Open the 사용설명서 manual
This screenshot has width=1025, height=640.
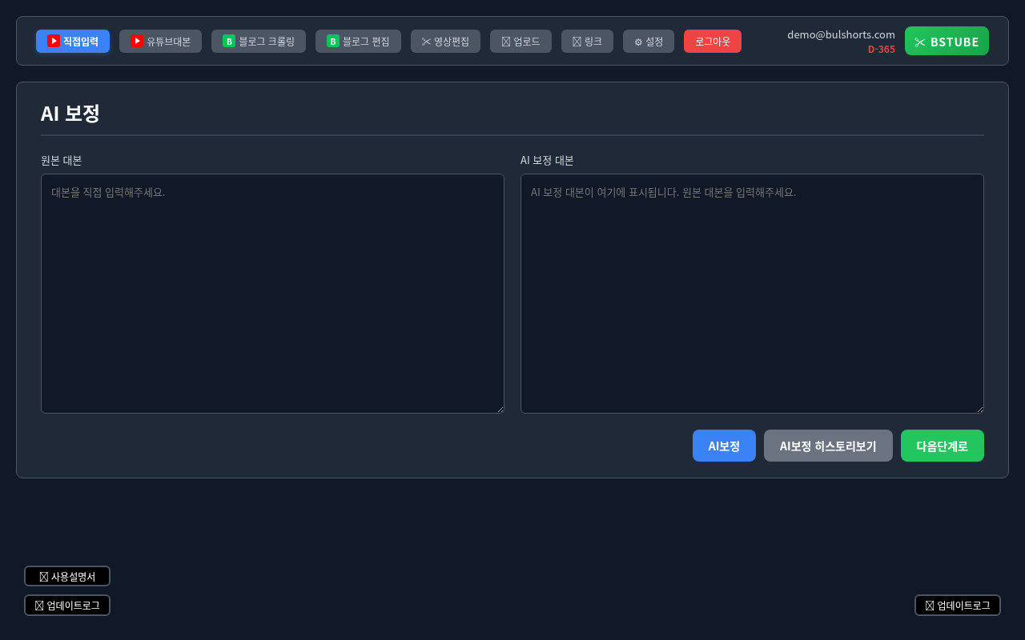pos(67,576)
